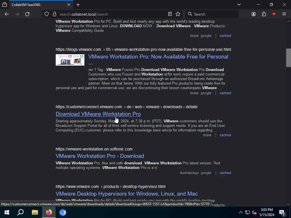The image size is (291, 218).
Task: Open the uBlock Origin extension icon
Action: pyautogui.click(x=274, y=14)
